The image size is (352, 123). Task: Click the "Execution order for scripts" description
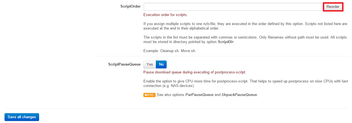pyautogui.click(x=166, y=15)
